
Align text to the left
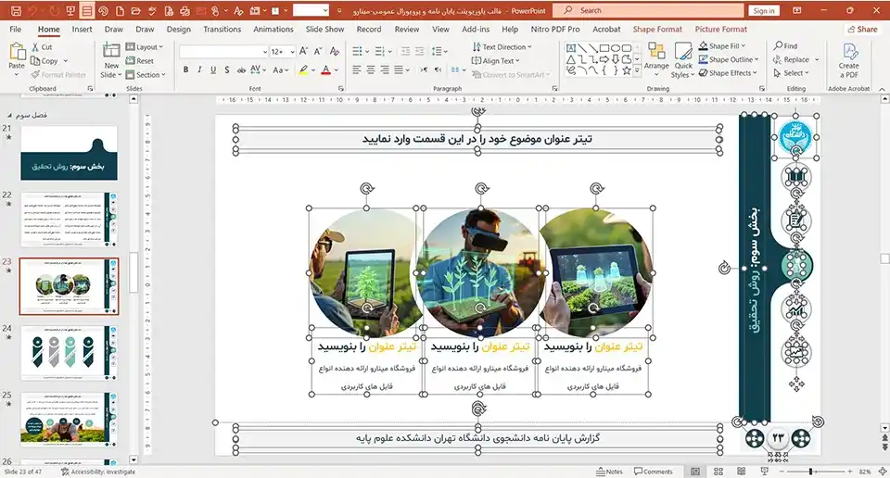[356, 69]
